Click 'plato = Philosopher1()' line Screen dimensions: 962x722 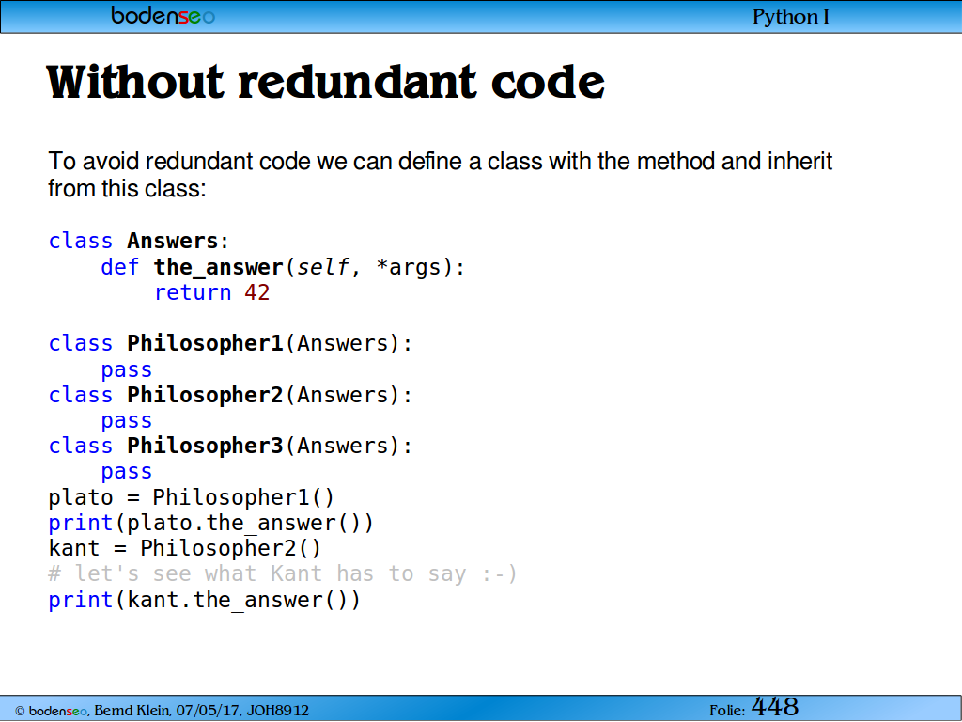[x=192, y=497]
